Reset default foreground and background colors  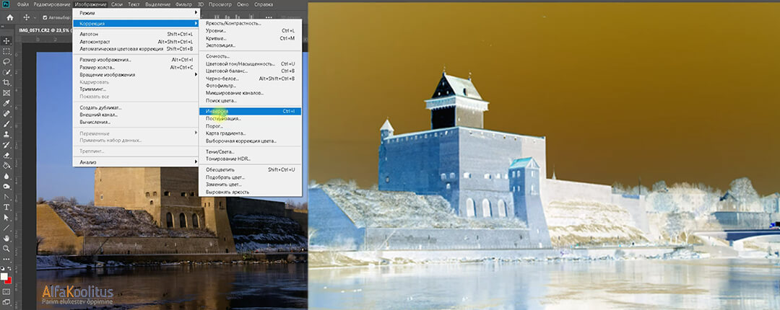pyautogui.click(x=3, y=268)
